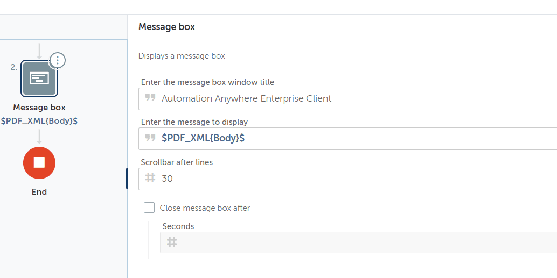This screenshot has height=278, width=557.
Task: Click the arrow connector above the End node
Action: tap(39, 138)
